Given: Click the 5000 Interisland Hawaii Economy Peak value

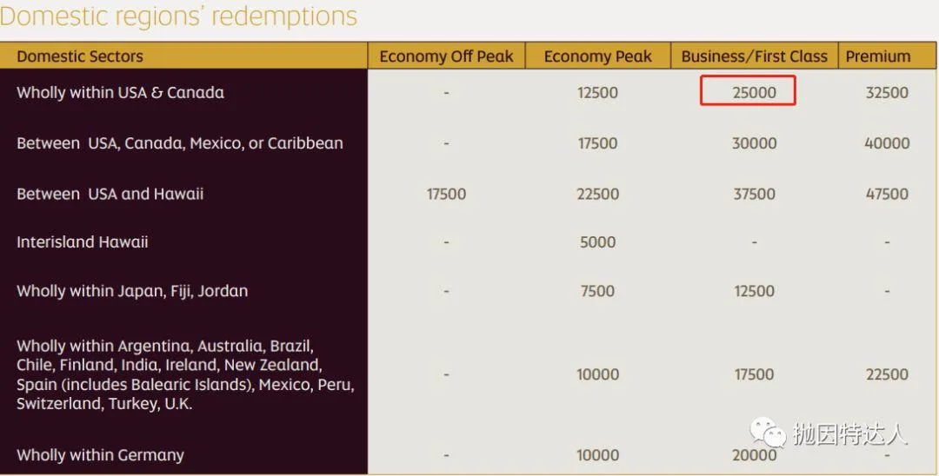Looking at the screenshot, I should click(x=597, y=242).
